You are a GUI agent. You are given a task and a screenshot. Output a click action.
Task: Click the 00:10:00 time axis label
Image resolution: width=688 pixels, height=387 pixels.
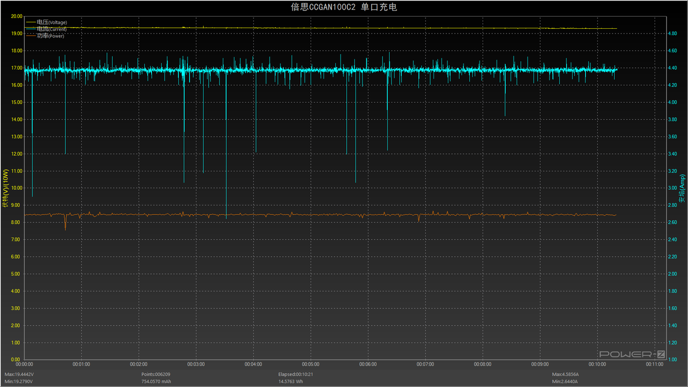coord(597,364)
